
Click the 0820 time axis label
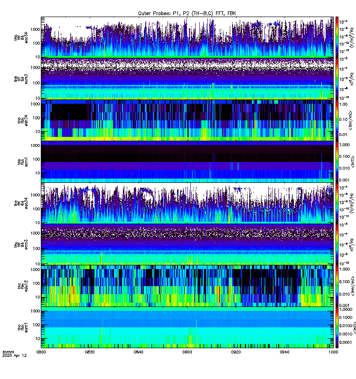click(x=90, y=352)
